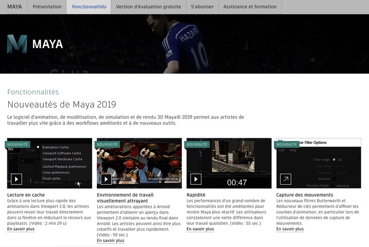Play the Rapidité video
The width and height of the screenshot is (369, 247).
click(x=196, y=179)
